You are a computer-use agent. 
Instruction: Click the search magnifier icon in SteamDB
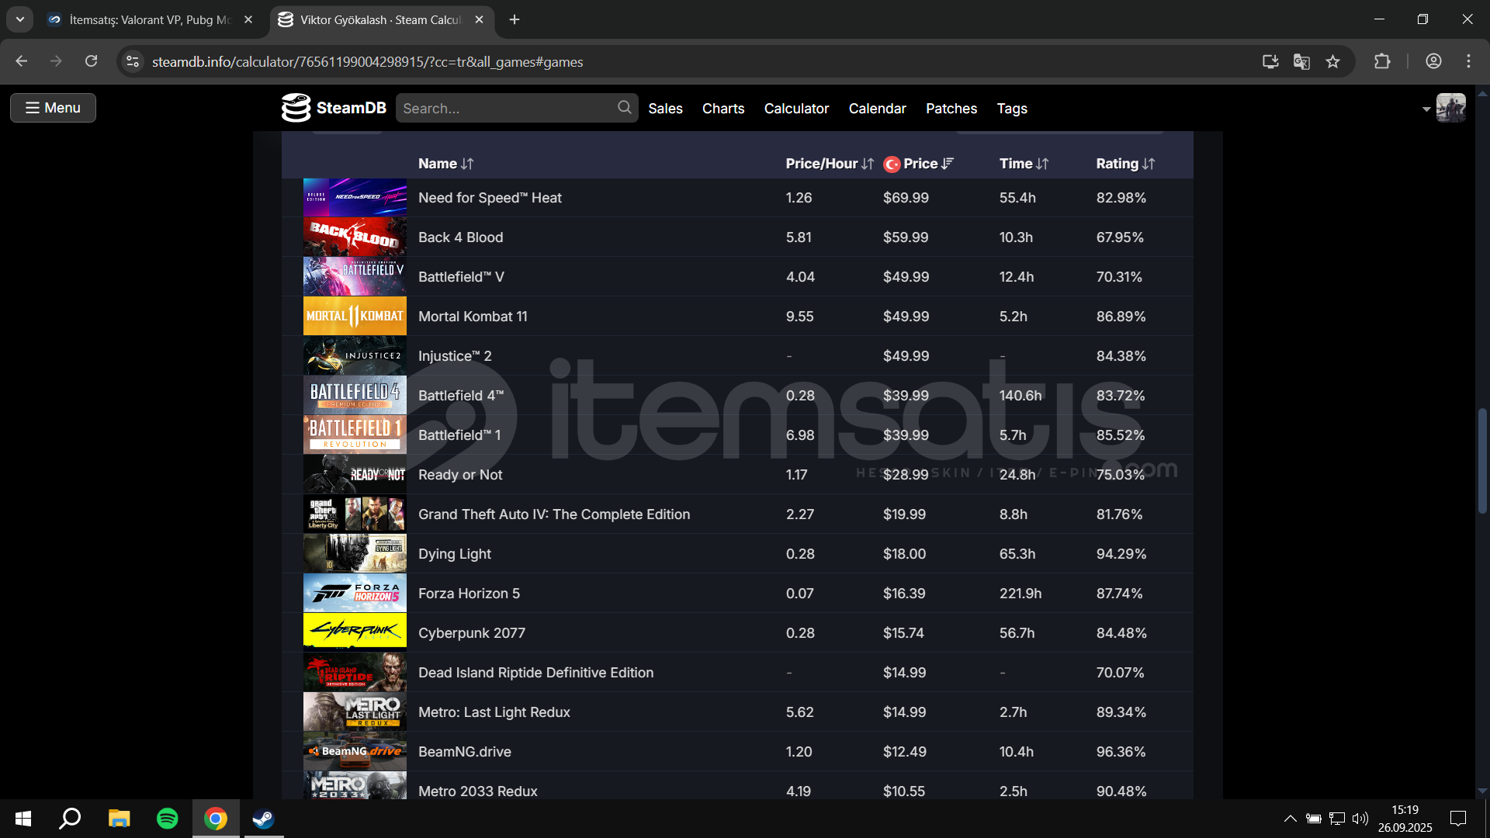tap(624, 108)
